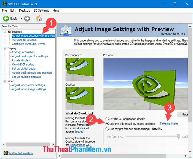Click the 'jagged' help link

point(79,131)
